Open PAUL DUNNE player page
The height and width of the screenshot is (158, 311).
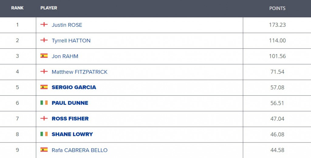[70, 103]
